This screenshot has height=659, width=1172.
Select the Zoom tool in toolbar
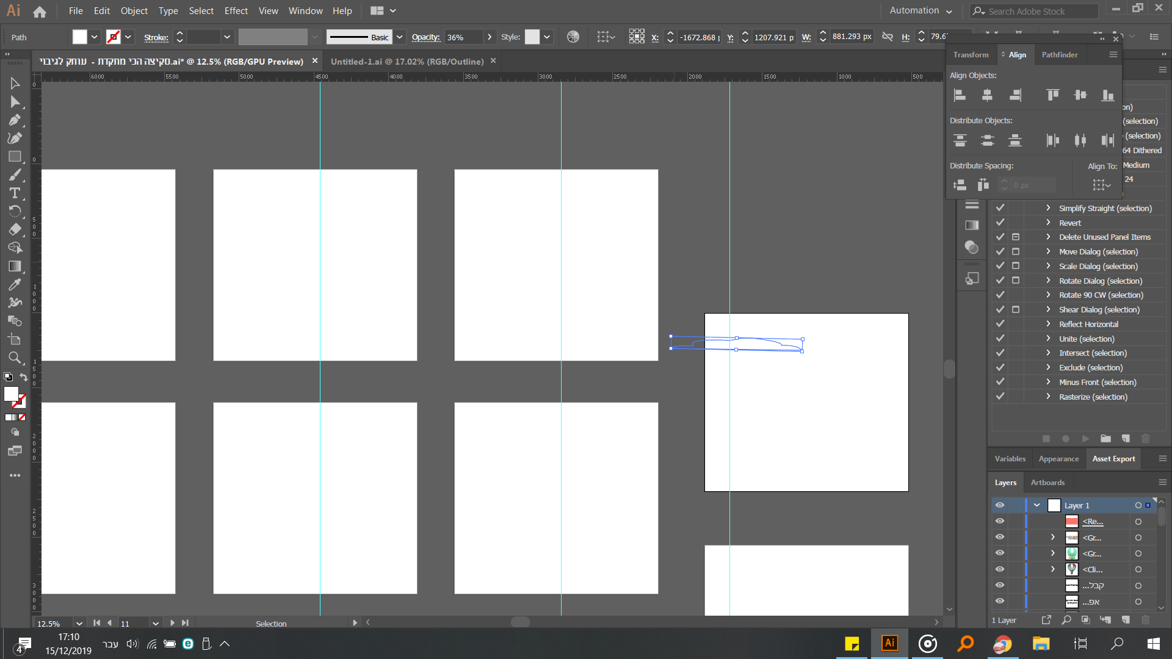(15, 358)
